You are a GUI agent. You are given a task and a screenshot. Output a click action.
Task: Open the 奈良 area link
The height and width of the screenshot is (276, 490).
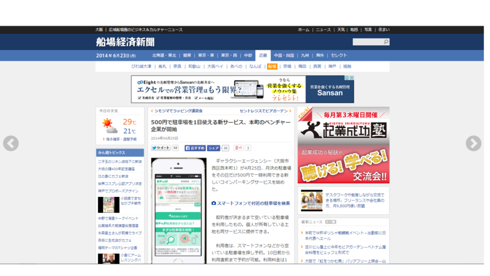(x=177, y=66)
